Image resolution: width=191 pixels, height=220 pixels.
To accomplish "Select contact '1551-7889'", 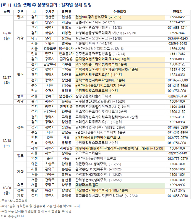I will [x=178, y=54].
